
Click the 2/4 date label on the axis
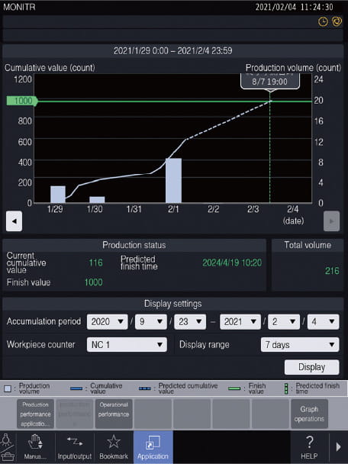pos(292,209)
